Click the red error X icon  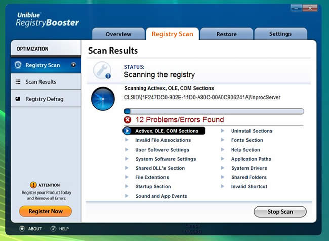coord(127,120)
